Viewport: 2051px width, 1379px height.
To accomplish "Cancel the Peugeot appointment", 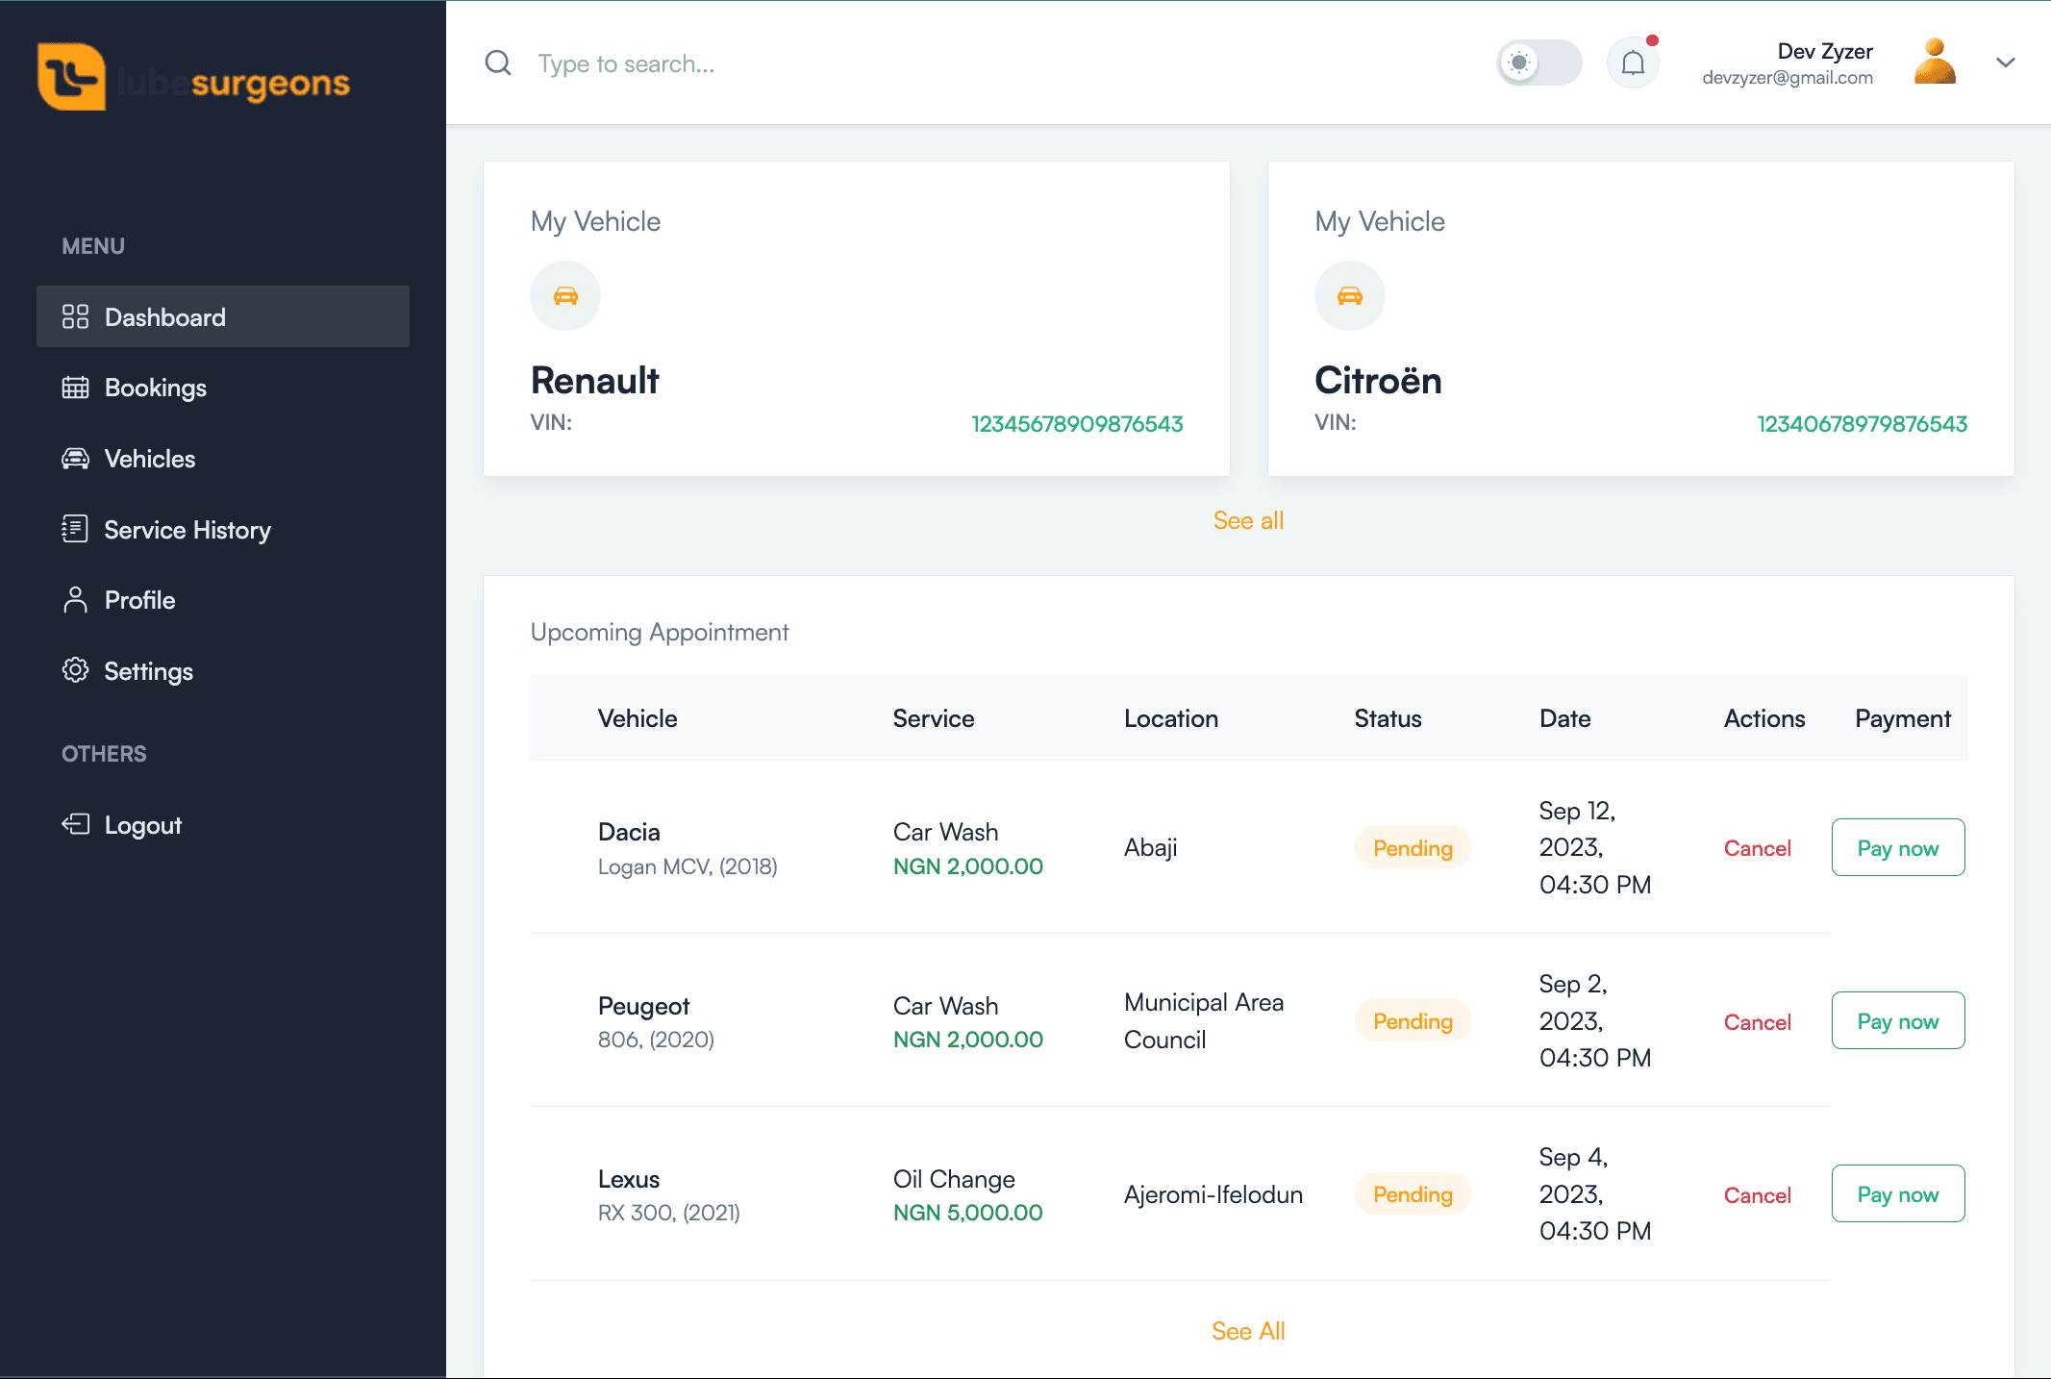I will pyautogui.click(x=1757, y=1022).
